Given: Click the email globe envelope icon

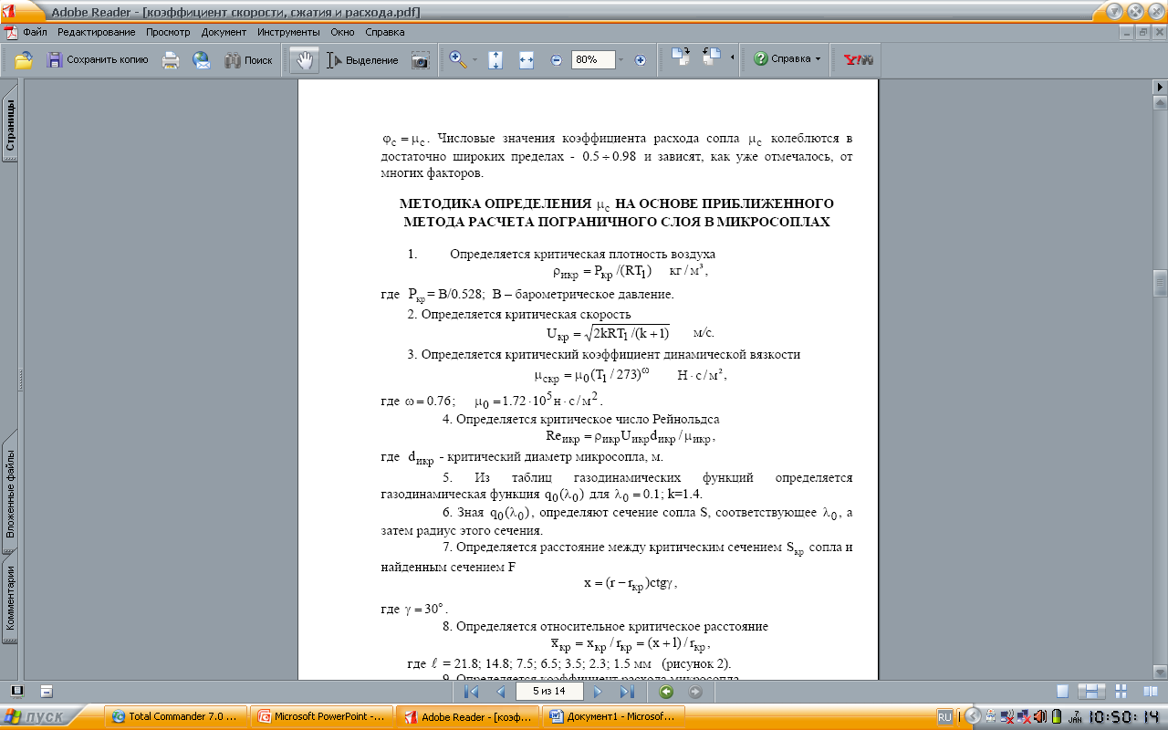Looking at the screenshot, I should (202, 60).
